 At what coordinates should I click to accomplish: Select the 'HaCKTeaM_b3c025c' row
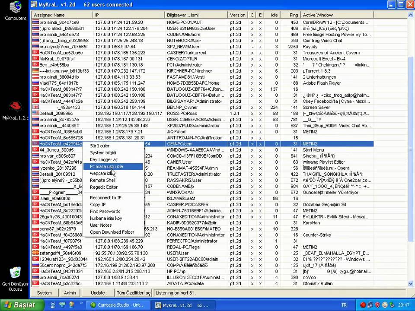tap(203, 283)
